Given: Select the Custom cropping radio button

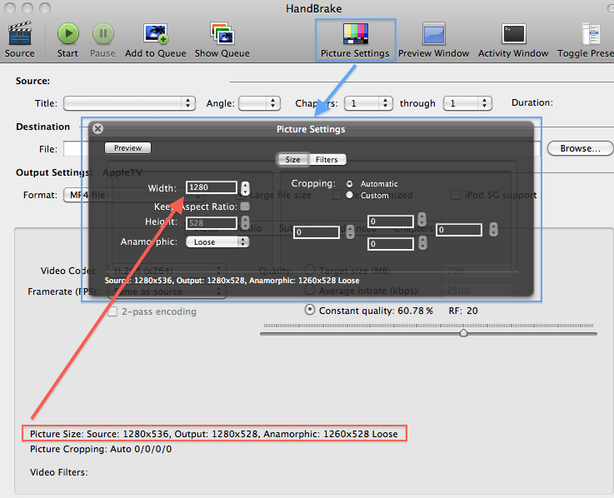Looking at the screenshot, I should [349, 195].
